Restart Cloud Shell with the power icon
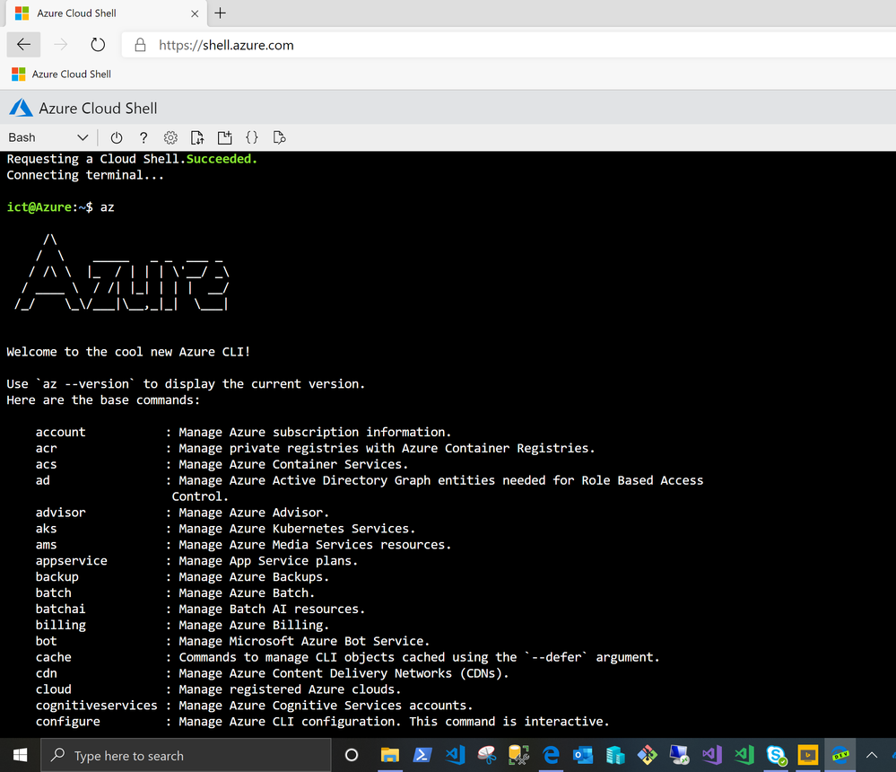The image size is (896, 772). pyautogui.click(x=117, y=138)
